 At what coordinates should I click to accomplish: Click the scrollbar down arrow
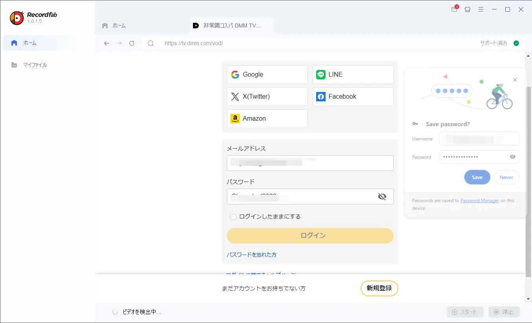coord(528,299)
